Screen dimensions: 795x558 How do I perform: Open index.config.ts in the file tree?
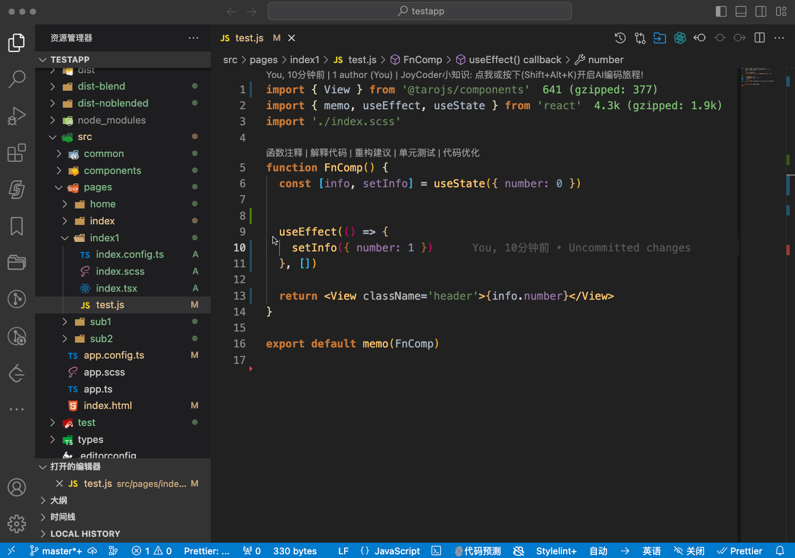point(123,254)
